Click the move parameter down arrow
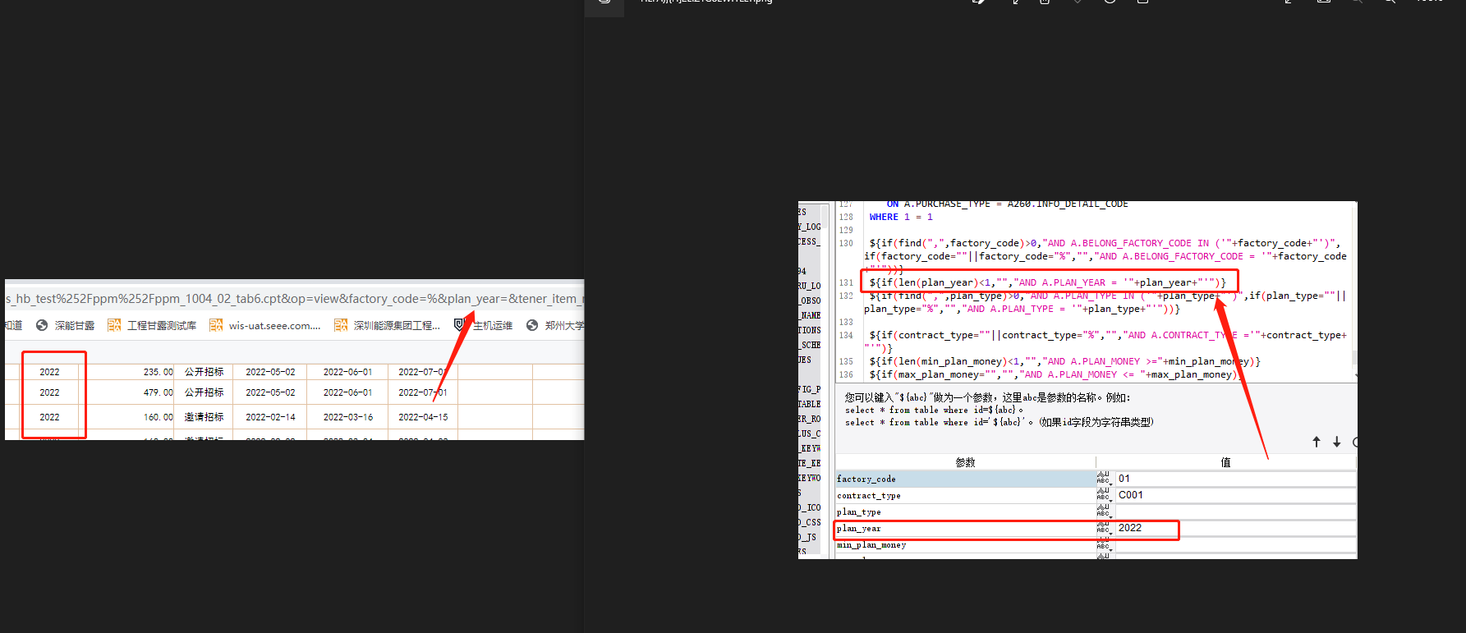 1337,442
